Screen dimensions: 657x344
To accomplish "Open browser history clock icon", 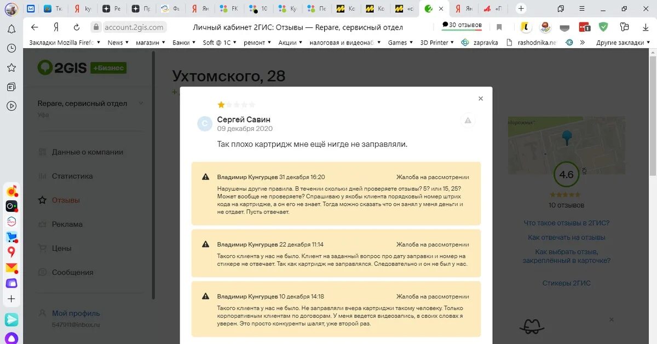I will (x=11, y=48).
